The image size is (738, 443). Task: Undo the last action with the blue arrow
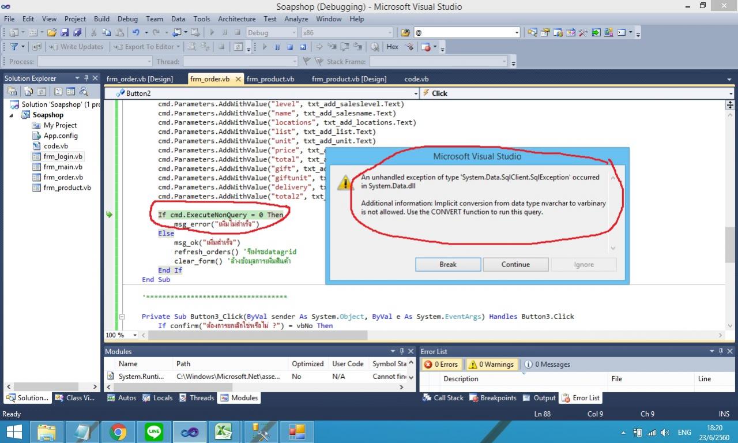point(136,33)
